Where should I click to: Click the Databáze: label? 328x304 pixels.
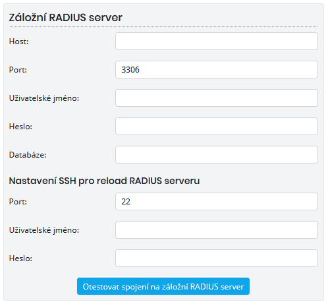click(x=28, y=155)
